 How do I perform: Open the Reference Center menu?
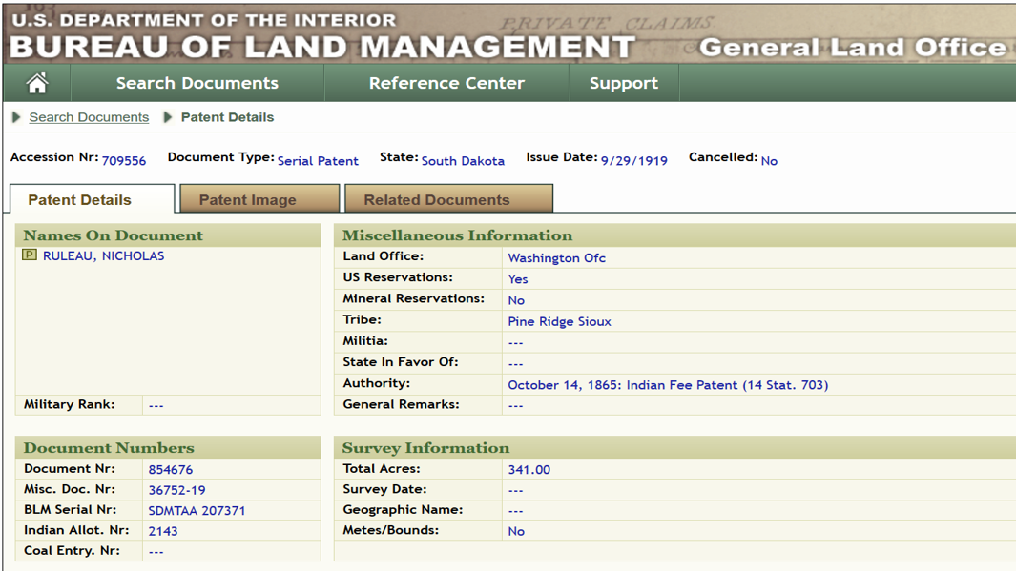coord(446,83)
